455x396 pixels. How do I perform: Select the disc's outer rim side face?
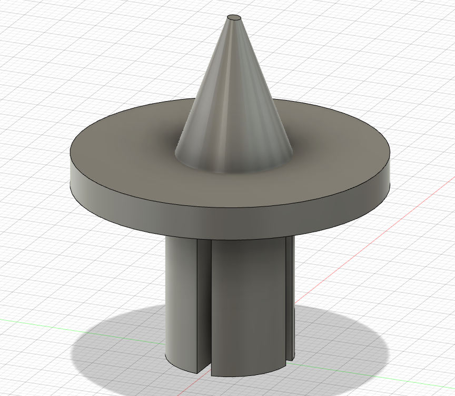click(229, 225)
